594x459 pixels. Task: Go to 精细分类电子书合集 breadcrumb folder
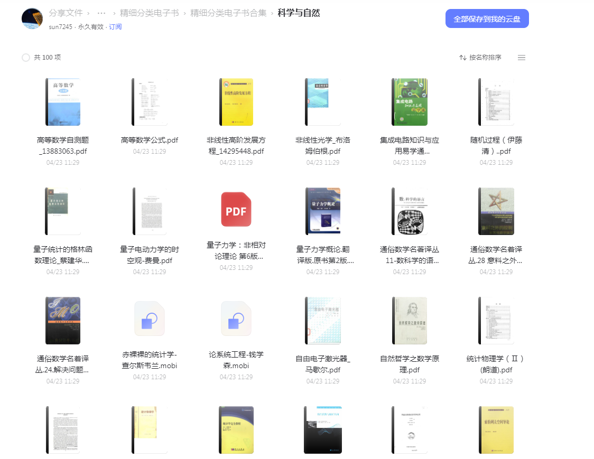pos(228,13)
